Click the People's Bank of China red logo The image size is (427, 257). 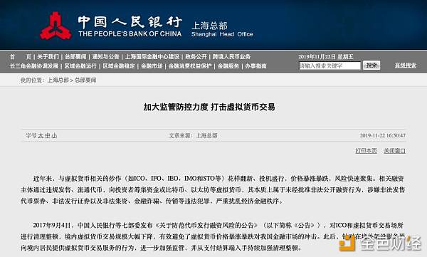[x=56, y=26]
